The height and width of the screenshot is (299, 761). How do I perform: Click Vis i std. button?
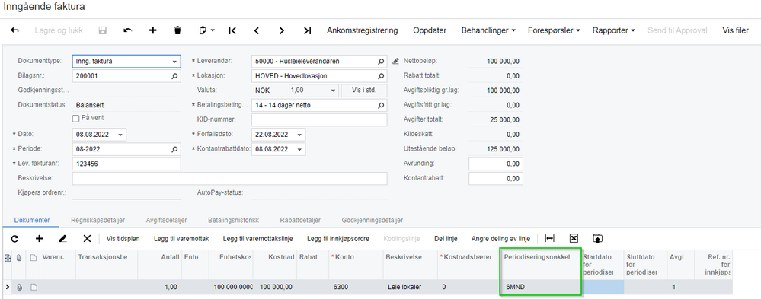pyautogui.click(x=364, y=91)
